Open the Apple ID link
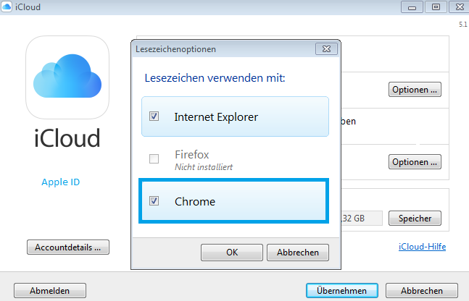The image size is (469, 301). click(x=61, y=182)
